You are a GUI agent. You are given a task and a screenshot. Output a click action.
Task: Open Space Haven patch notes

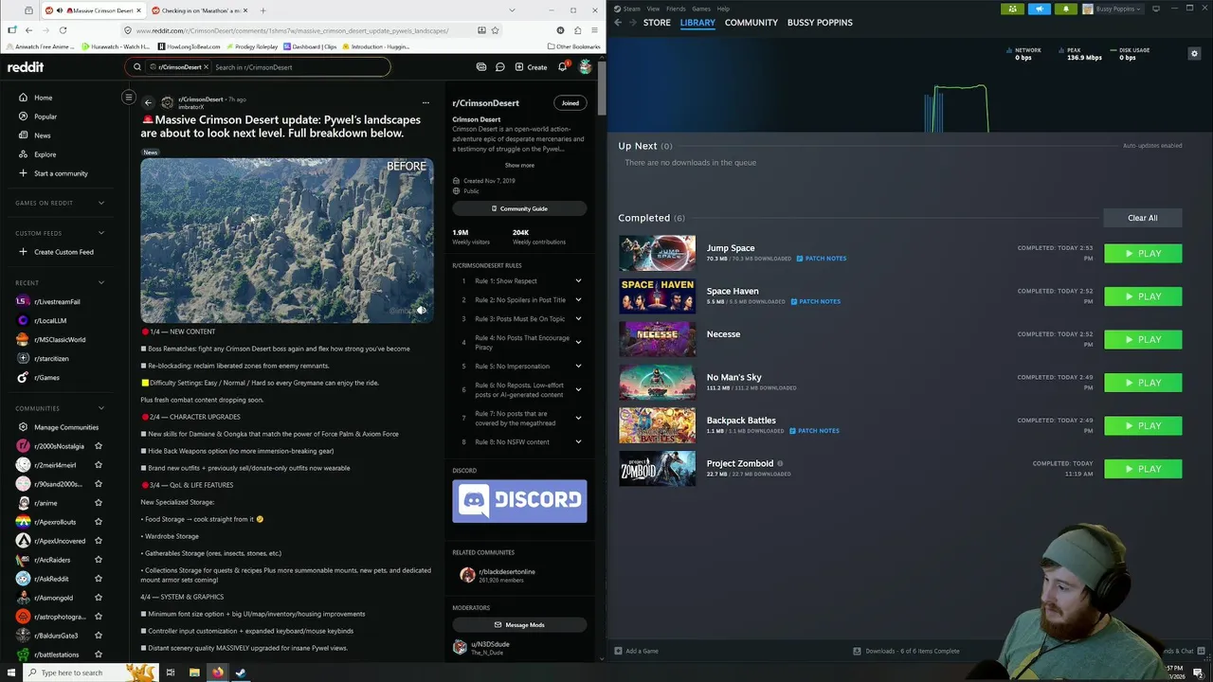(814, 301)
